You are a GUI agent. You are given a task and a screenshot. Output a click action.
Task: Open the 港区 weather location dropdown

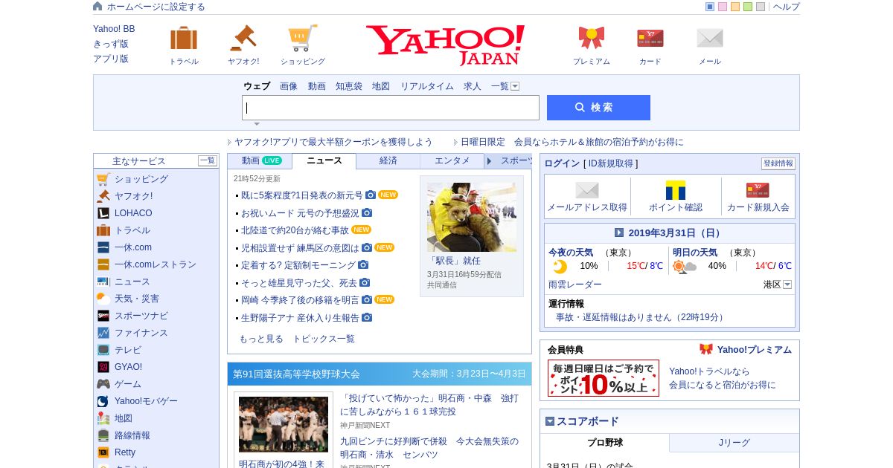[787, 285]
